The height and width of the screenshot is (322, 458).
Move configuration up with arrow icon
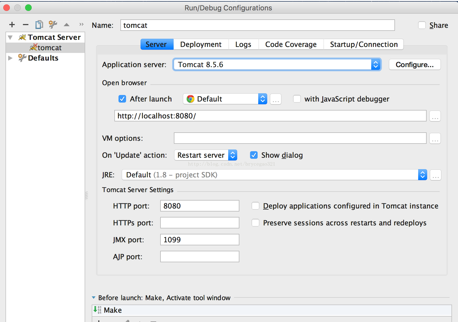pyautogui.click(x=67, y=25)
